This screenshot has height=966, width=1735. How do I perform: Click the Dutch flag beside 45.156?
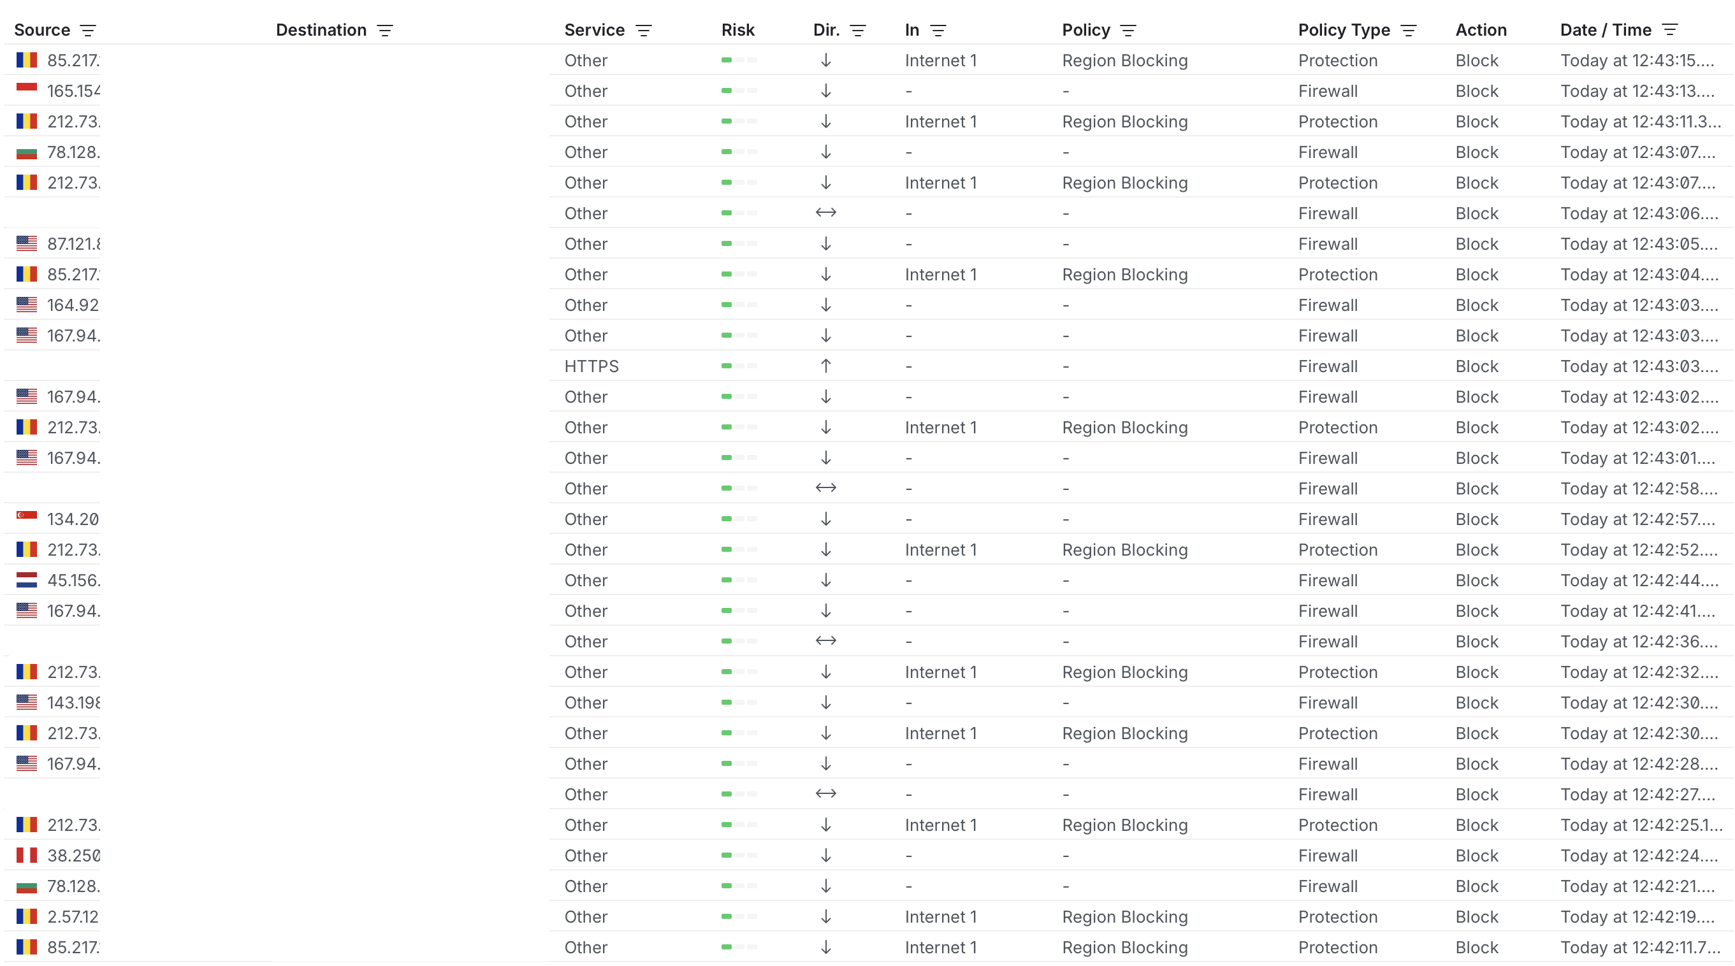pyautogui.click(x=25, y=580)
